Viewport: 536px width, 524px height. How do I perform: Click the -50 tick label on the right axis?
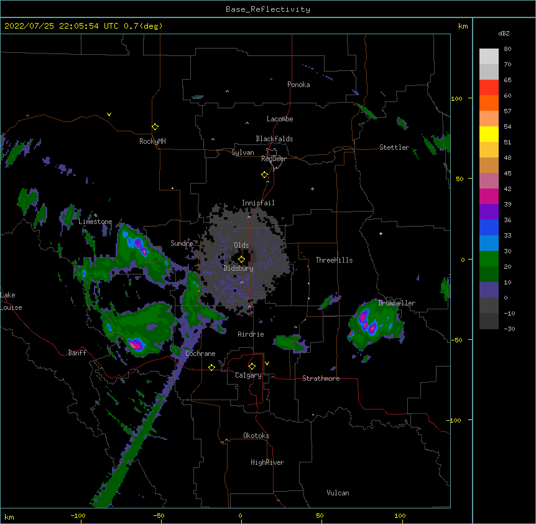pos(456,340)
